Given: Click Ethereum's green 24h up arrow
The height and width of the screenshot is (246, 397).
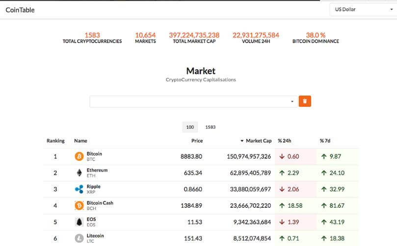Looking at the screenshot, I should point(282,173).
